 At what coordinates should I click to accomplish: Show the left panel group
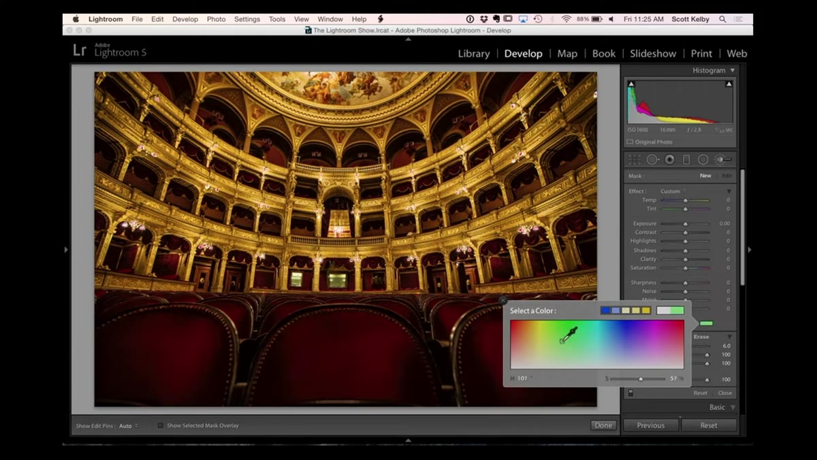[66, 250]
